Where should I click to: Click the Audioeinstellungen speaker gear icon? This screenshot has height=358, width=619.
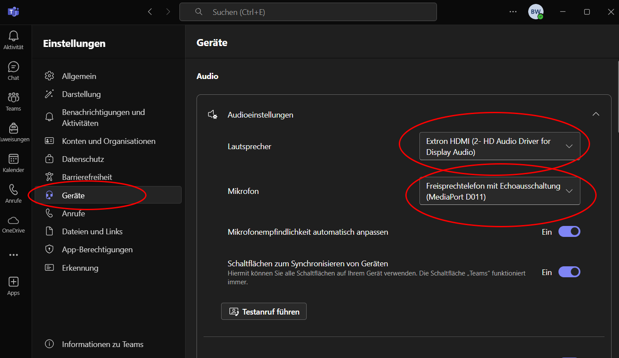(213, 115)
